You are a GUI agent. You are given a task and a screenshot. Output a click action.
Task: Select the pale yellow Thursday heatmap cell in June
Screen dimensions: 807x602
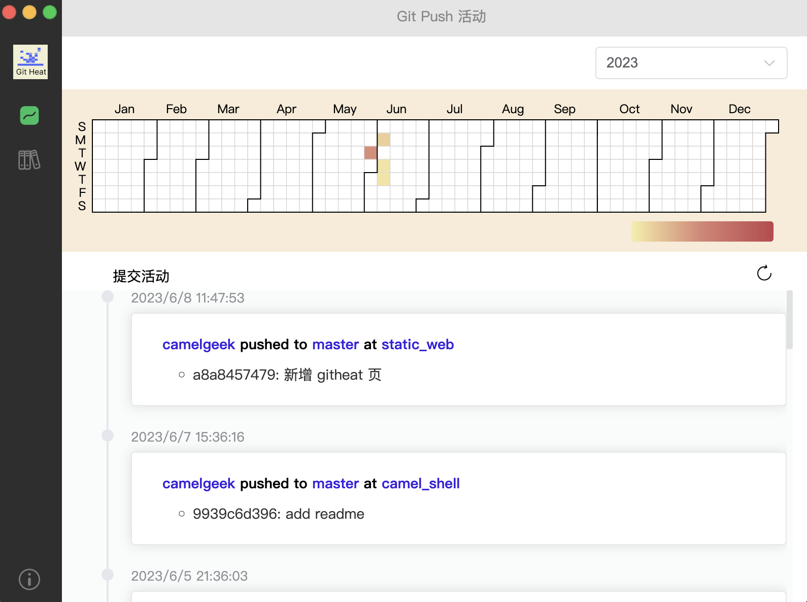(384, 179)
